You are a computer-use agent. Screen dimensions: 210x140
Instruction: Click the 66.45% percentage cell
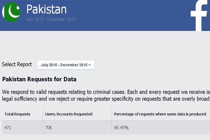pos(121,127)
